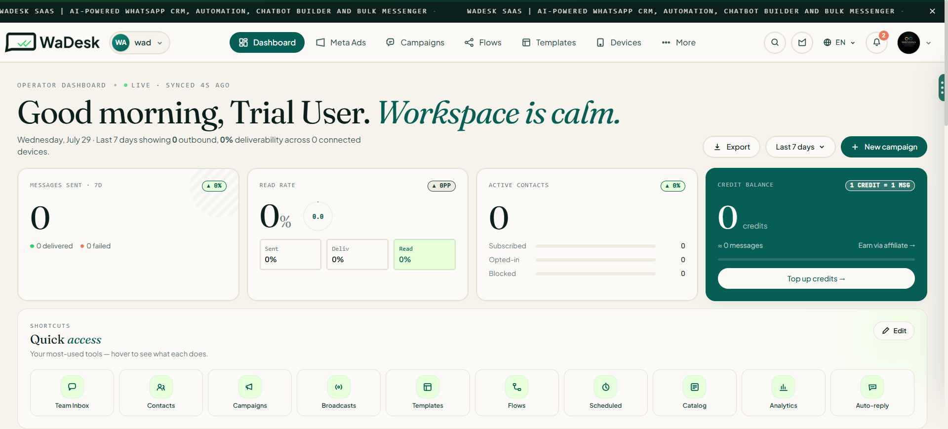
Task: Open the Analytics shortcut
Action: (x=784, y=392)
